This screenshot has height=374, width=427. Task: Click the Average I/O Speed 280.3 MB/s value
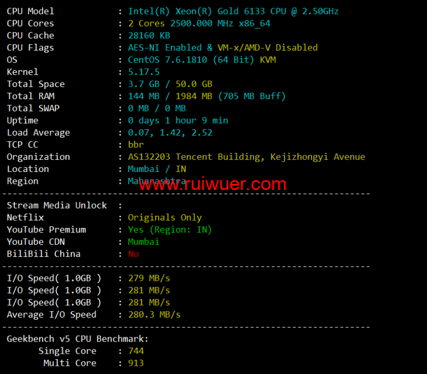click(154, 315)
